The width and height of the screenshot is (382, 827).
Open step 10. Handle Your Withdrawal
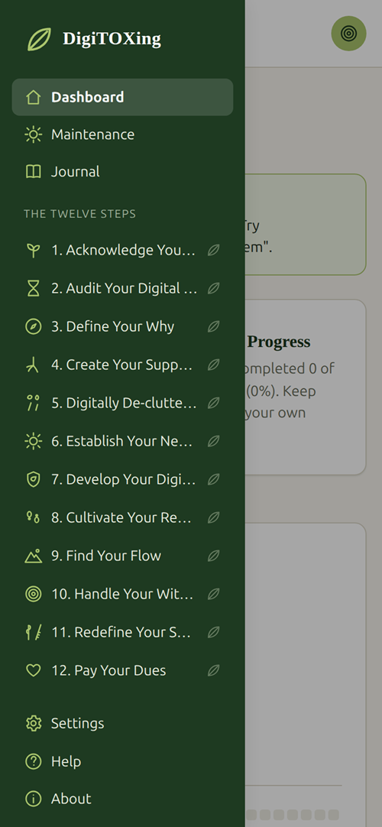click(122, 594)
